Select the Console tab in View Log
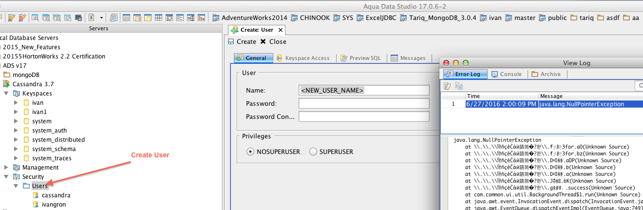The image size is (643, 210). (507, 74)
